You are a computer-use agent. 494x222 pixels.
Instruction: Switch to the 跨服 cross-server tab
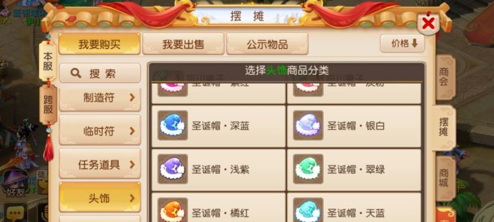[x=48, y=105]
